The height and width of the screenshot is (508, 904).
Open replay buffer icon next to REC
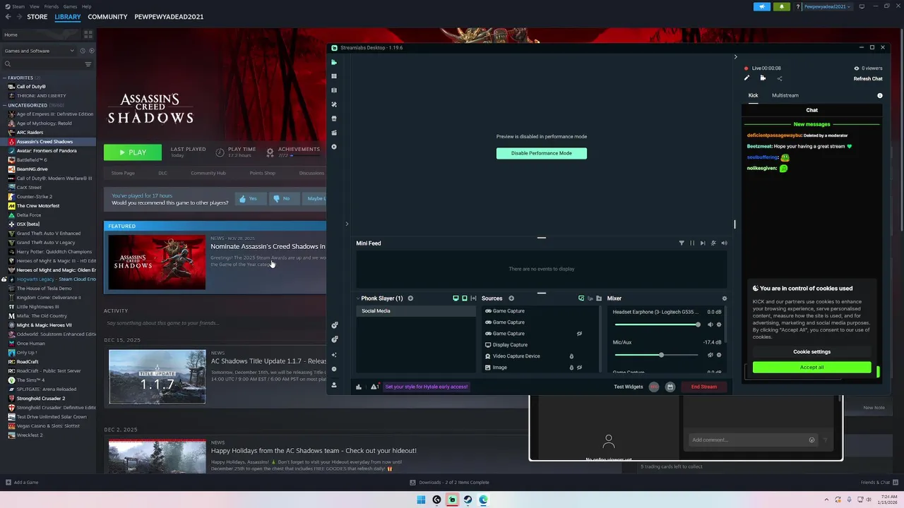pos(670,387)
